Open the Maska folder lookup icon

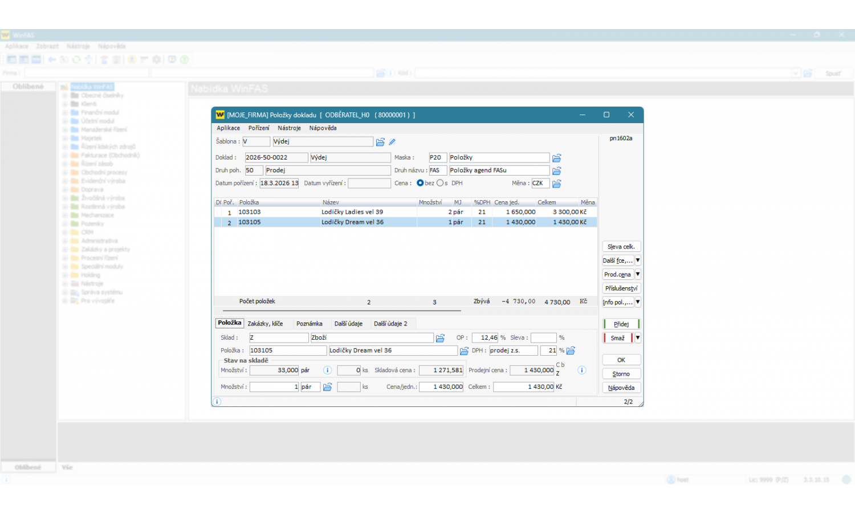tap(557, 158)
